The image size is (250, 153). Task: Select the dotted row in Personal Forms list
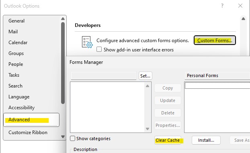pyautogui.click(x=217, y=86)
